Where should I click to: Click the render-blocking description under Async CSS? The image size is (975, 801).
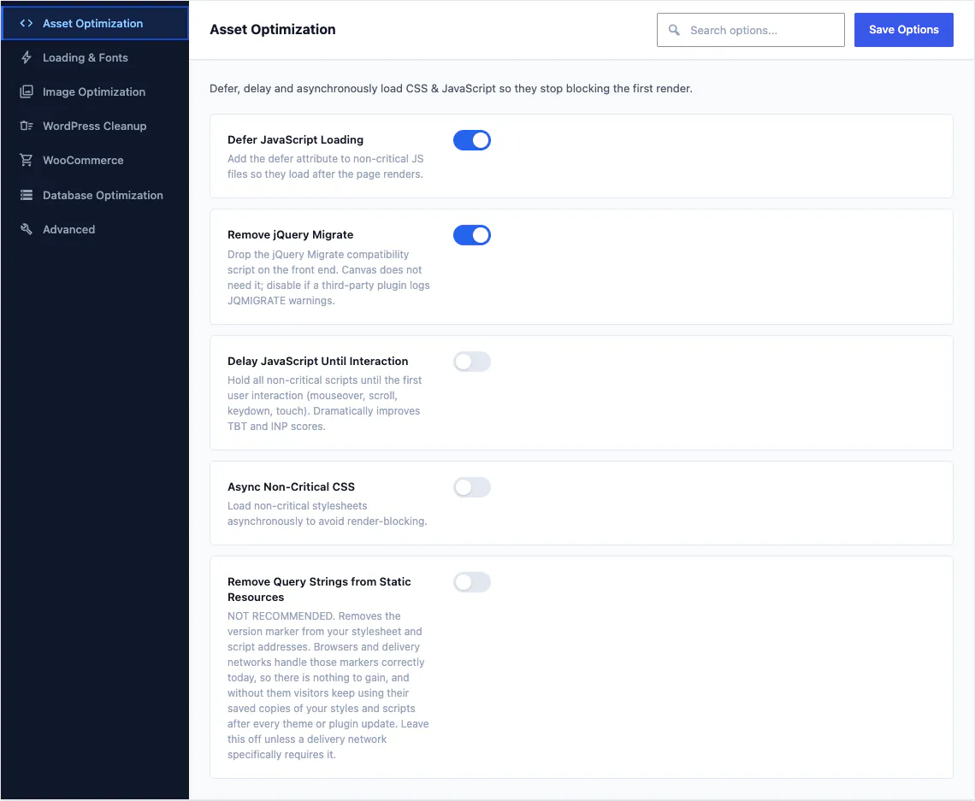pos(327,513)
